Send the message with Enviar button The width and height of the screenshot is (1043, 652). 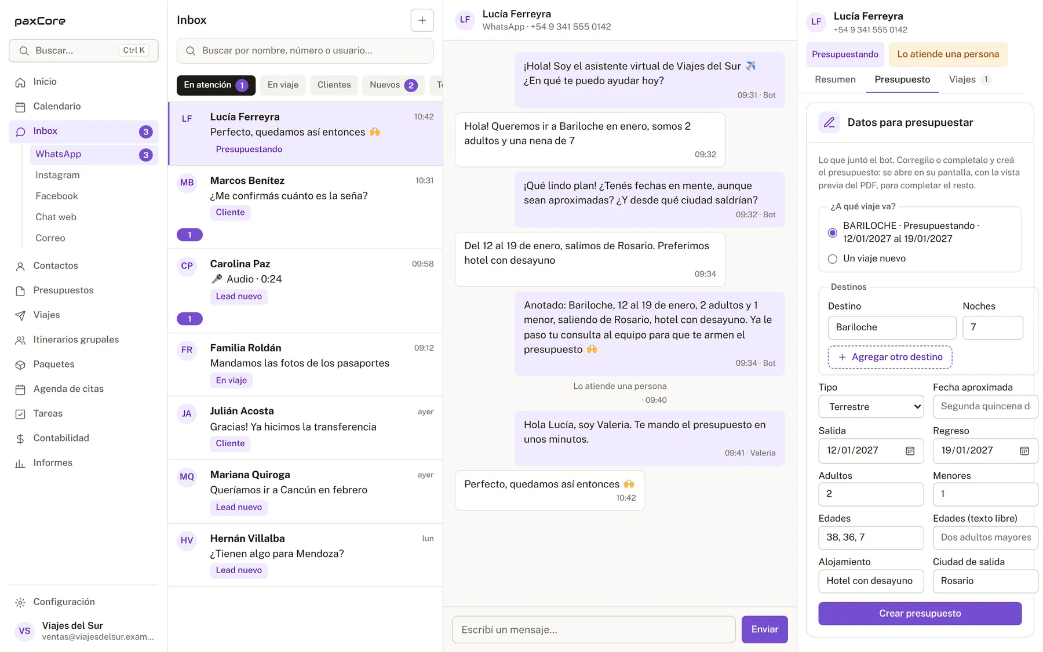(x=764, y=629)
